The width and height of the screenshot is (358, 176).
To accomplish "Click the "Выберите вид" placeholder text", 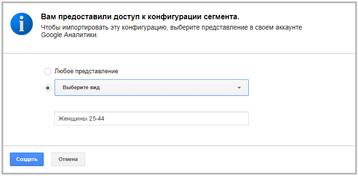I will click(x=81, y=88).
